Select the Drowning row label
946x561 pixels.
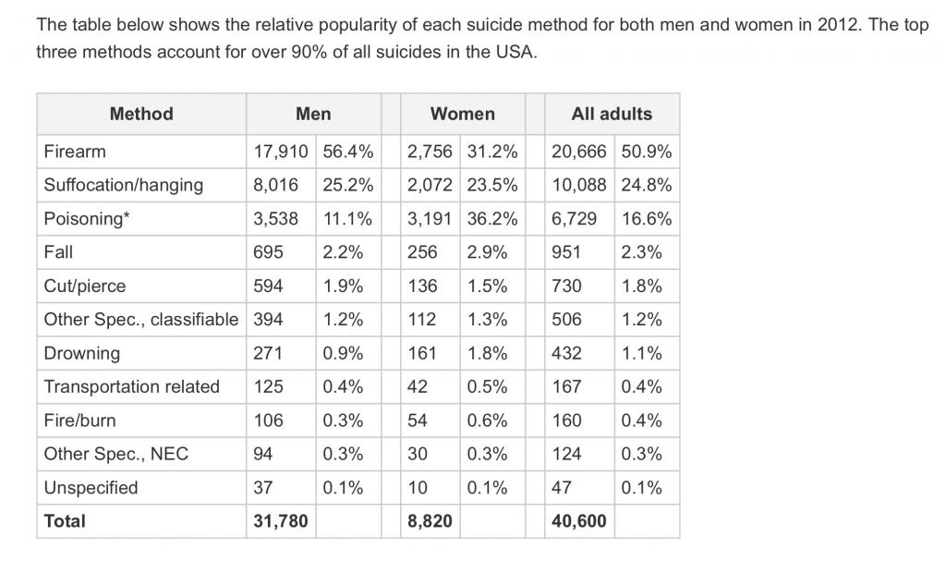[81, 353]
